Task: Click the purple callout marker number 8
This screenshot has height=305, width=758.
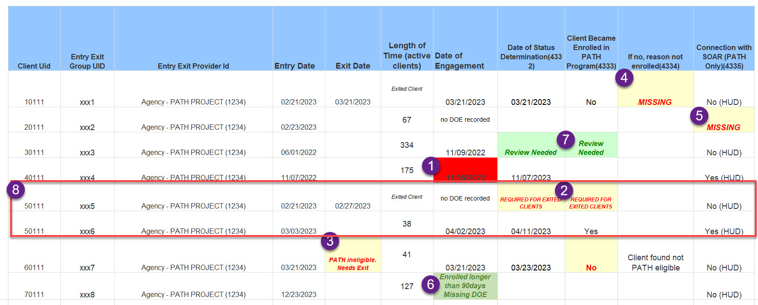Action: click(x=16, y=190)
